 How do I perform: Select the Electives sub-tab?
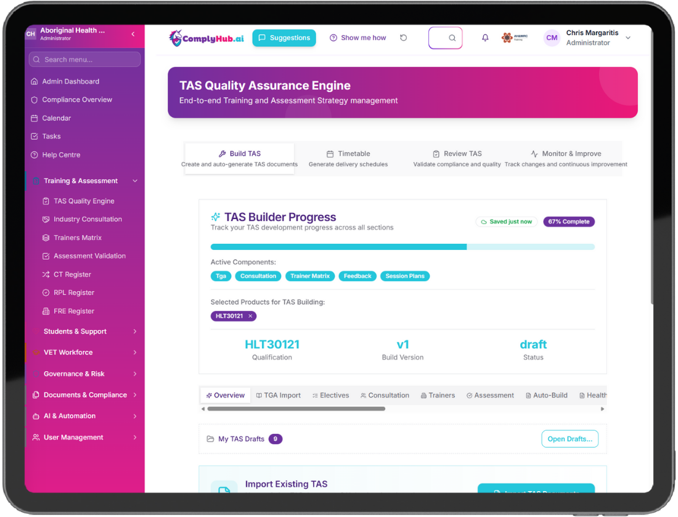point(331,395)
